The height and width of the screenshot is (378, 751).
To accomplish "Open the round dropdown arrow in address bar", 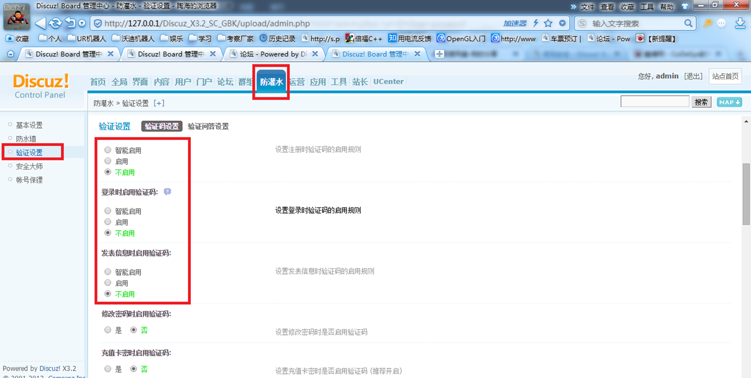I will [563, 24].
